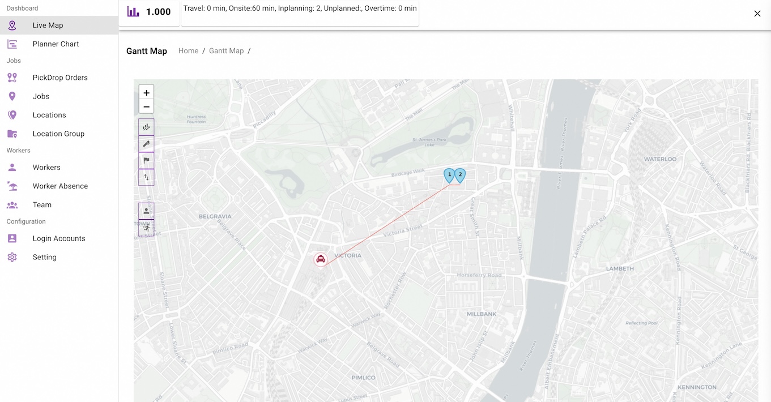Click the running figure map button

tap(146, 228)
